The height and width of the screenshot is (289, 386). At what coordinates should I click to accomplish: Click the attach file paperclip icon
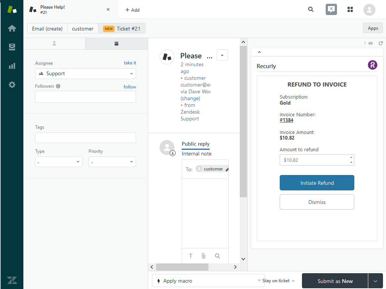204,256
